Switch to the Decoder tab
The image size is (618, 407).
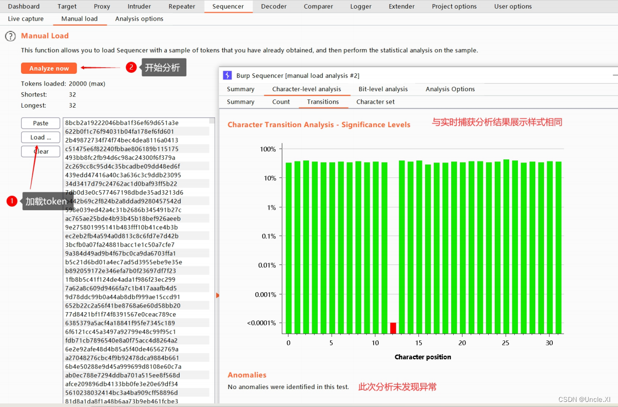(x=274, y=6)
